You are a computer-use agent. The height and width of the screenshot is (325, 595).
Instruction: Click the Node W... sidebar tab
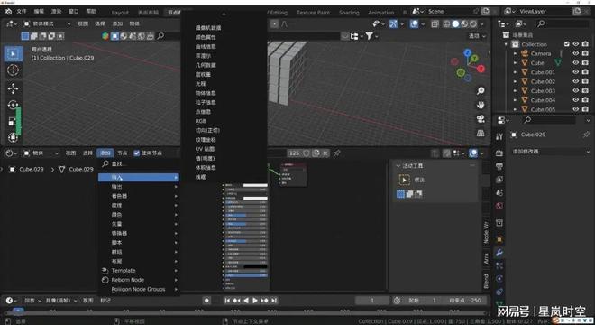coord(486,232)
